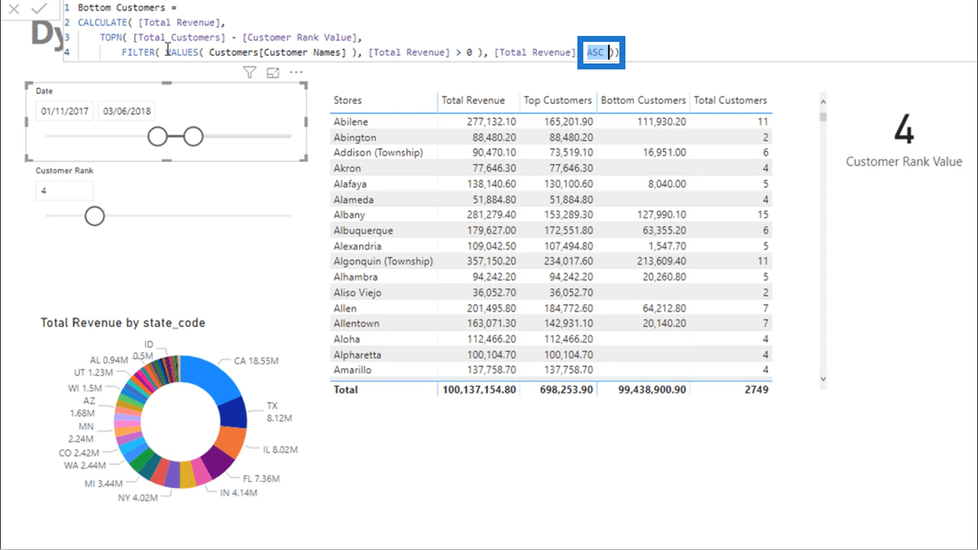The height and width of the screenshot is (550, 978).
Task: Select the Aloha store row
Action: [x=551, y=339]
